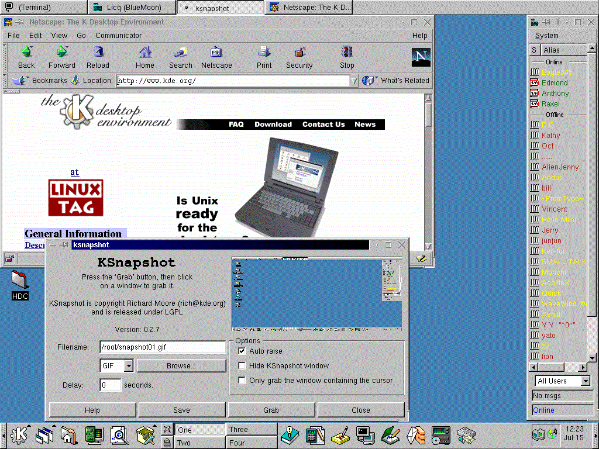Viewport: 599px width, 449px height.
Task: Click the Back arrow in Netscape toolbar
Action: pyautogui.click(x=26, y=53)
